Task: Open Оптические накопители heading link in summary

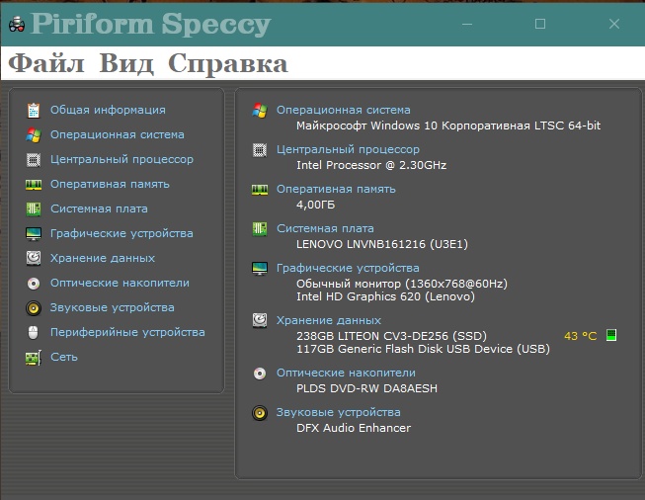Action: pos(346,373)
